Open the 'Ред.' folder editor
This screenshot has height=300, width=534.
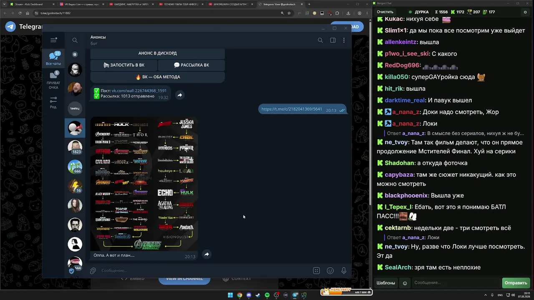pyautogui.click(x=53, y=102)
